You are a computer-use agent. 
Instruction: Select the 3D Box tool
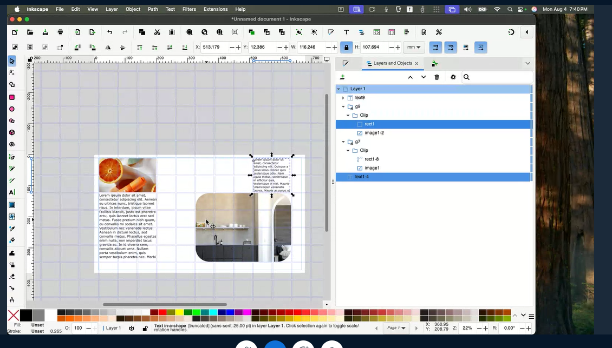click(12, 132)
